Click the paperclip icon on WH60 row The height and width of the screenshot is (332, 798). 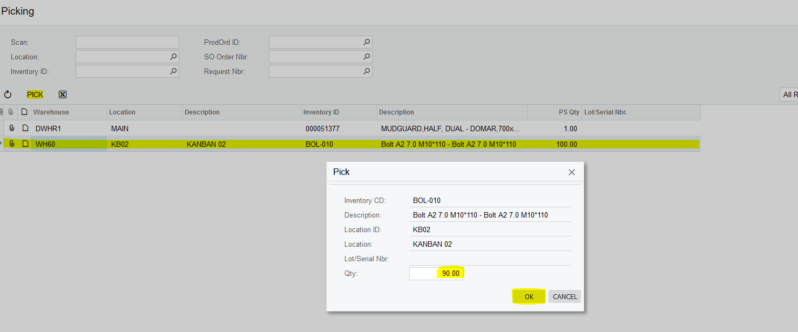coord(11,144)
